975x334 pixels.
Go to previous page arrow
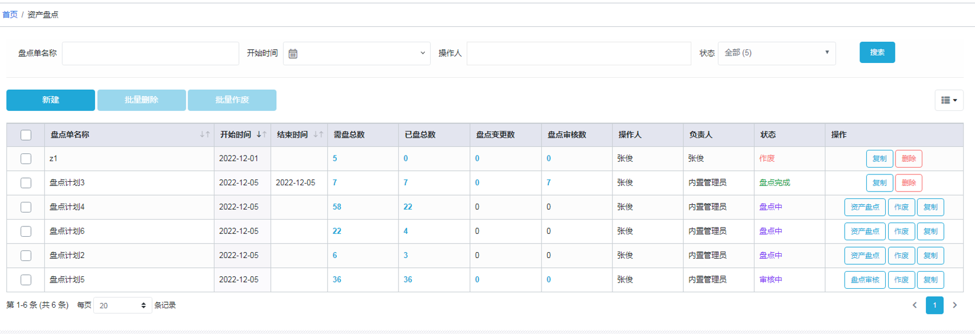pos(914,305)
